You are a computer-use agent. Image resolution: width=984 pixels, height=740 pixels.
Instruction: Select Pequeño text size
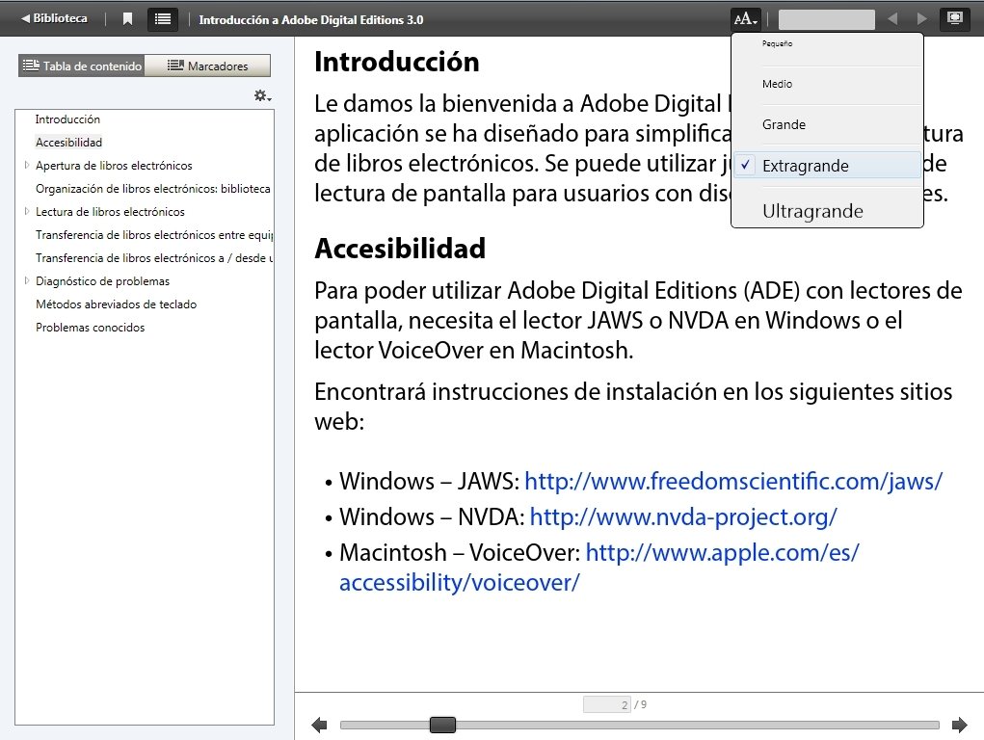[x=827, y=44]
